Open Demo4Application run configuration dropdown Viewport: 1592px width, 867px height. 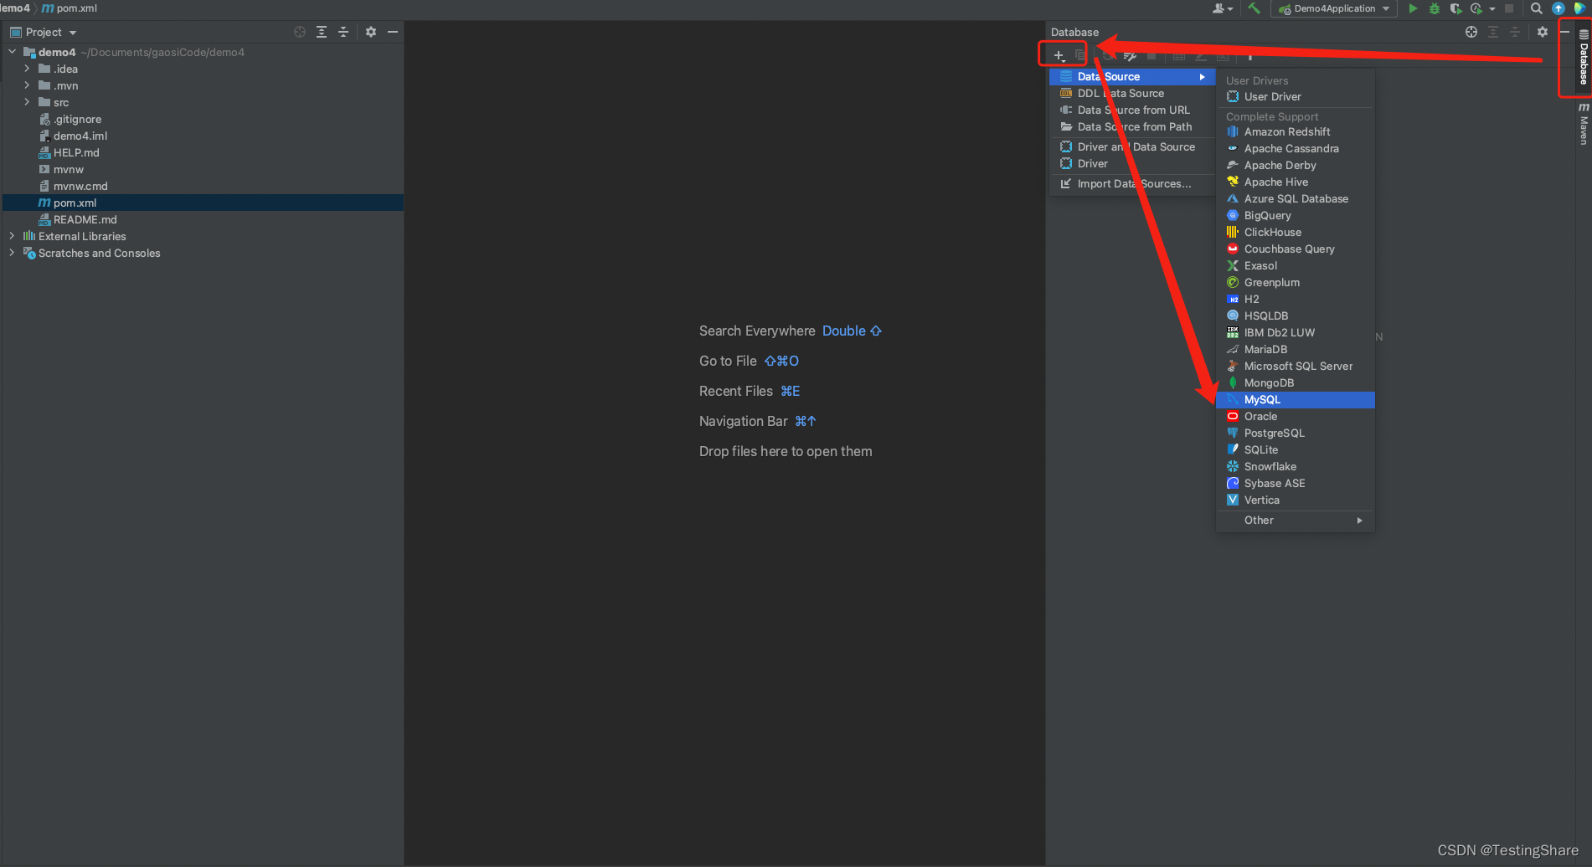(1334, 8)
